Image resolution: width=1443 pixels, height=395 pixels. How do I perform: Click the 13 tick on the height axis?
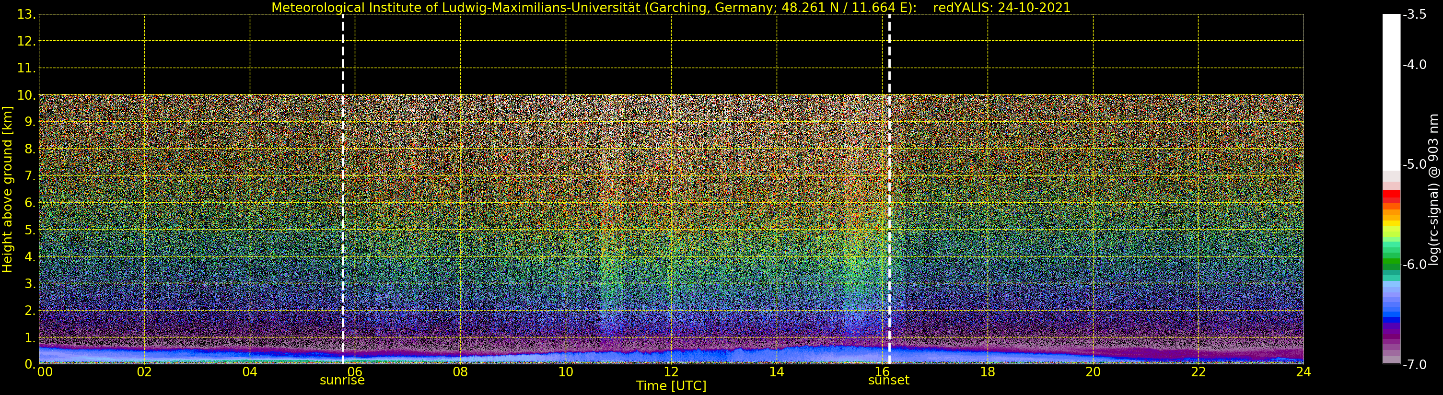point(26,14)
